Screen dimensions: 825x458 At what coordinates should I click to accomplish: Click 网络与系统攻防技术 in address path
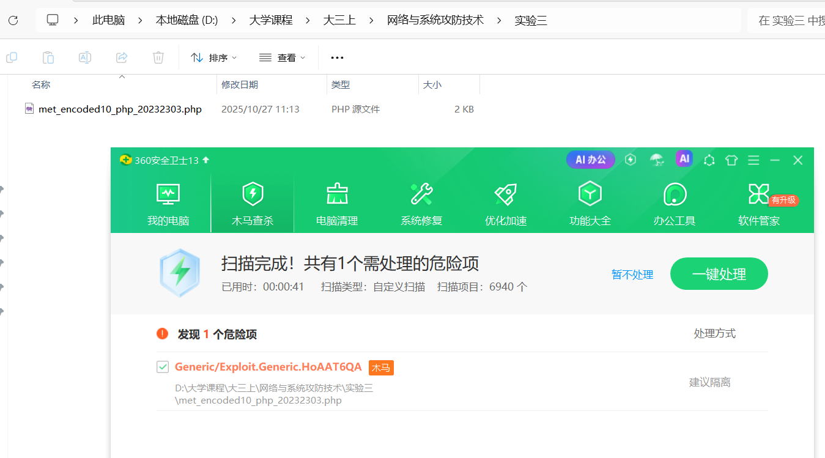[x=435, y=20]
